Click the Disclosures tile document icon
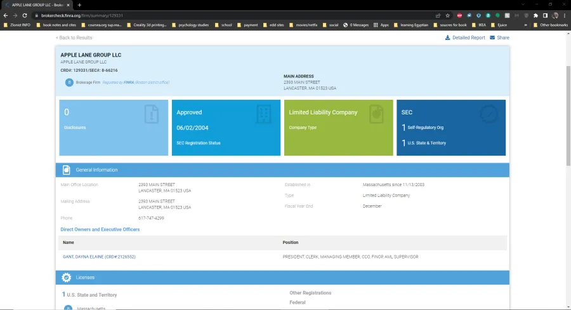This screenshot has height=310, width=571. coord(152,114)
